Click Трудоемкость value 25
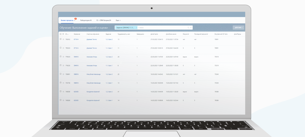Viewport: 305px width, 137px height. pos(118,74)
